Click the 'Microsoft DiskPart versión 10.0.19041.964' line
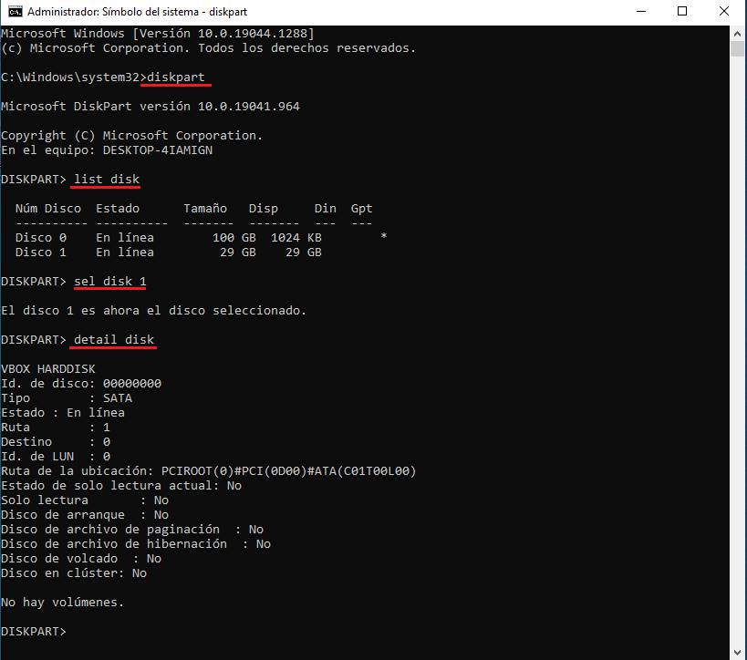 coord(150,106)
